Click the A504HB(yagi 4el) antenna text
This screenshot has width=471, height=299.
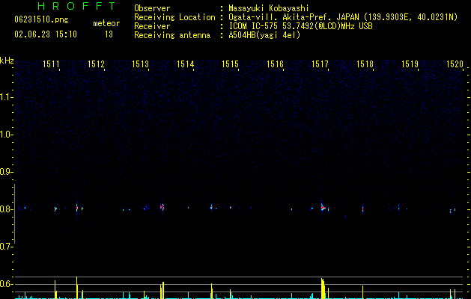click(x=264, y=35)
